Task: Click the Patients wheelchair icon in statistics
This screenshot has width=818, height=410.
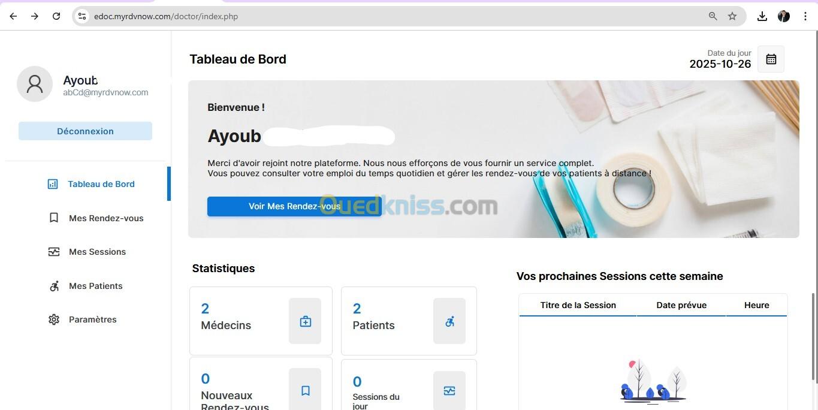Action: pyautogui.click(x=449, y=321)
